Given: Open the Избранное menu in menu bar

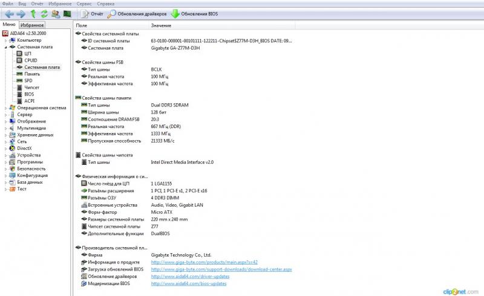Looking at the screenshot, I should [x=60, y=4].
